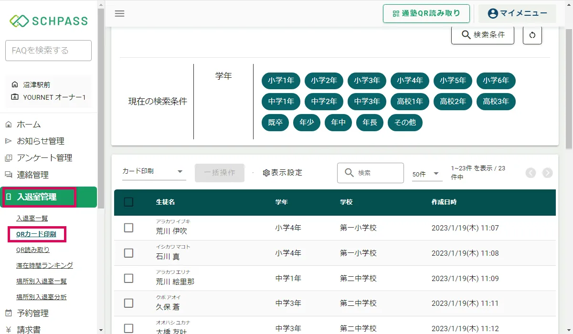Image resolution: width=573 pixels, height=334 pixels.
Task: Click the 中学3年 grade chip
Action: tap(367, 102)
